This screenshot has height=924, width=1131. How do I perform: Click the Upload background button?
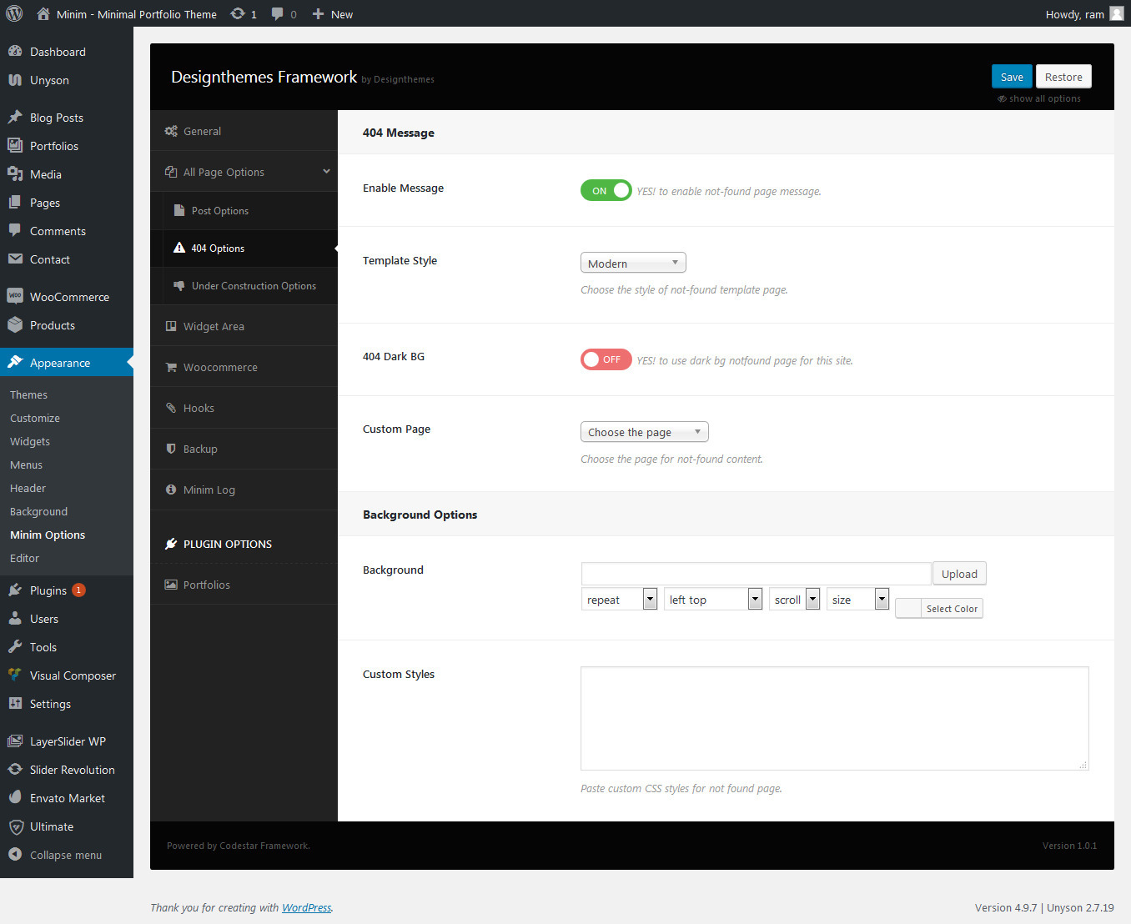coord(959,574)
